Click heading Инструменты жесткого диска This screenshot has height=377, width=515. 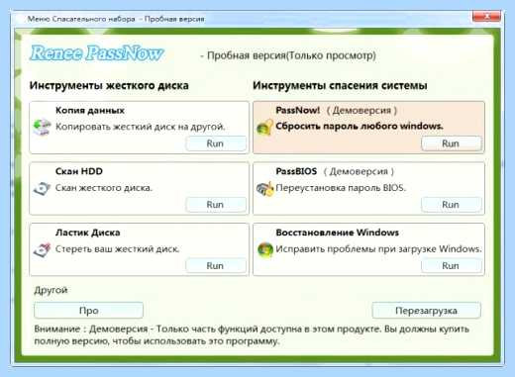[x=109, y=86]
